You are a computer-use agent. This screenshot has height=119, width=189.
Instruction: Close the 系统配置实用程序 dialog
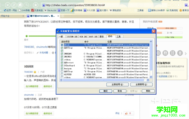pyautogui.click(x=154, y=31)
